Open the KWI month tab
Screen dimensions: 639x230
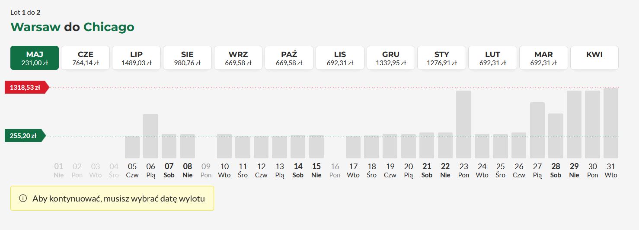tap(594, 58)
